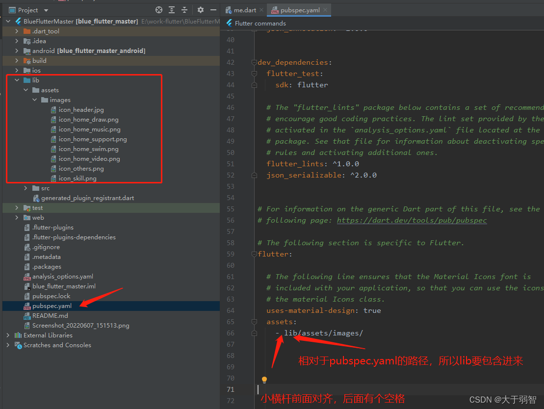Fold the flutter: section in gutter
The image size is (544, 409).
coord(254,254)
